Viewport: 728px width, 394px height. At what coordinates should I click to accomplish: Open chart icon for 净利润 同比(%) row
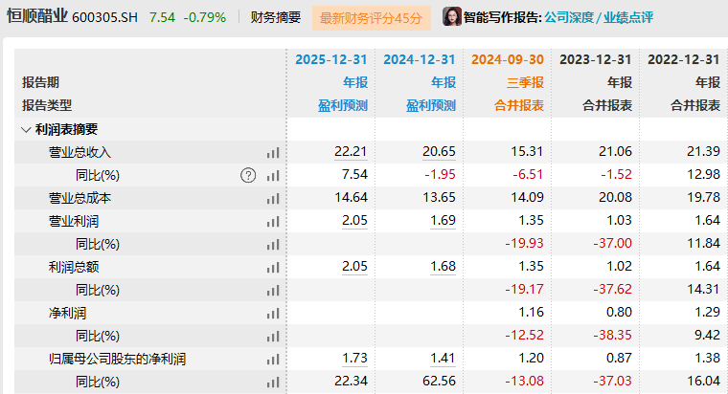(x=273, y=336)
